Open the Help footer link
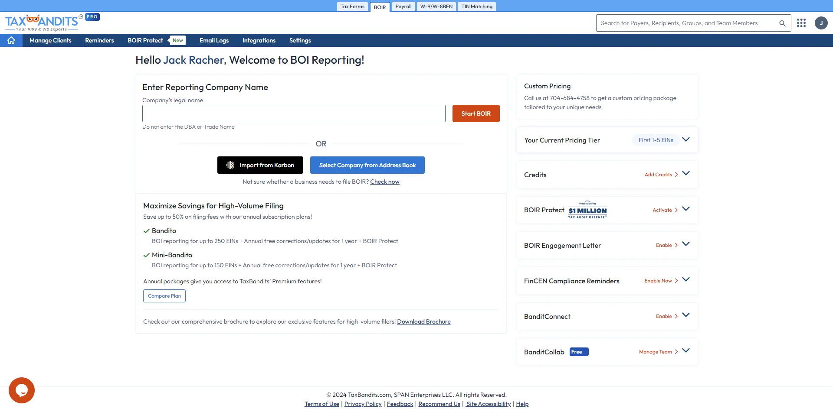Viewport: 833px width, 412px height. pos(522,404)
